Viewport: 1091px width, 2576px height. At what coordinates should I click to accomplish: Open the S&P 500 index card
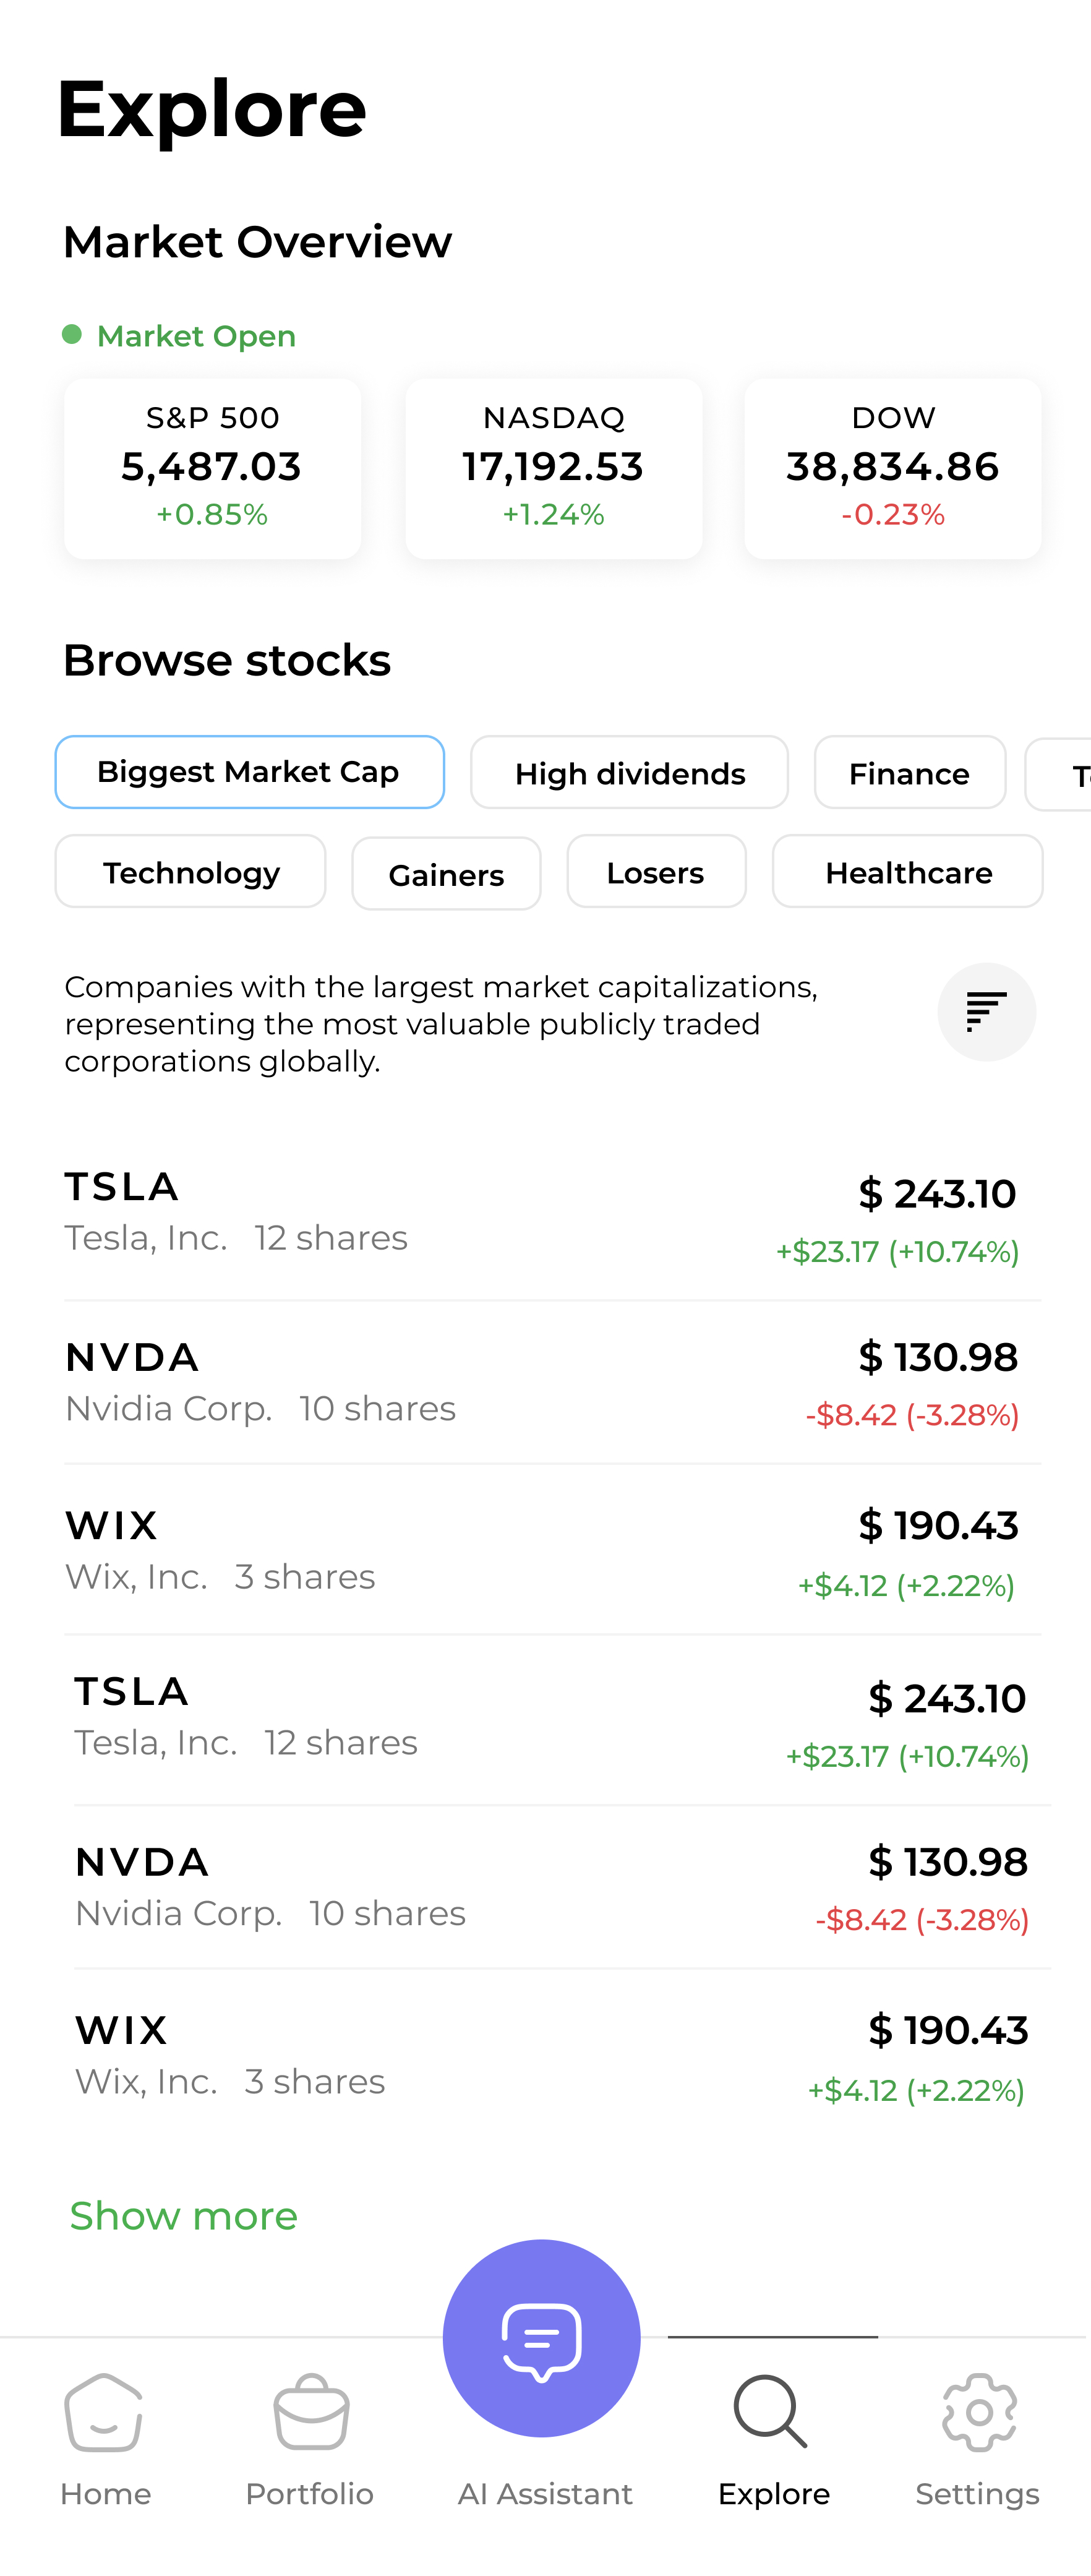pos(212,468)
